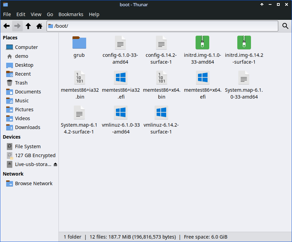Open the 127 GB Encrypted device
This screenshot has height=242, width=292.
coord(29,155)
